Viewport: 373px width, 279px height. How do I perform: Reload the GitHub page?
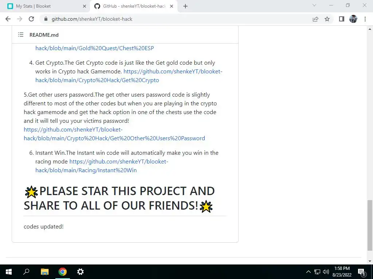pyautogui.click(x=31, y=19)
